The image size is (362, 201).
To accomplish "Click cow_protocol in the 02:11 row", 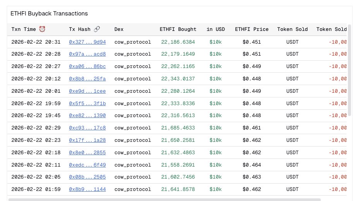I will pos(132,165).
